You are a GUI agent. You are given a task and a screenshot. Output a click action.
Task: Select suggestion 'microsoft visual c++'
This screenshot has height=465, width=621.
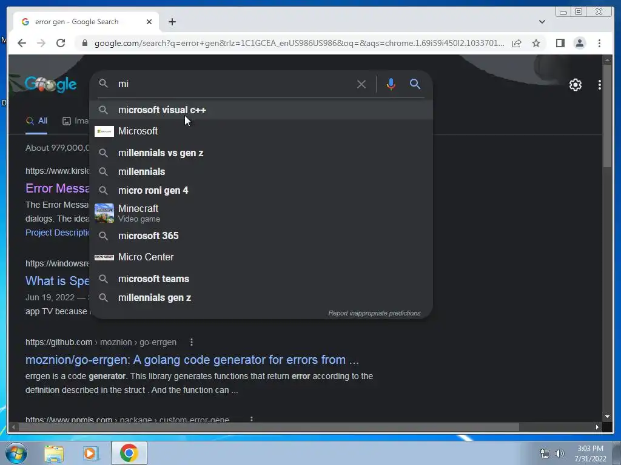[x=261, y=110]
